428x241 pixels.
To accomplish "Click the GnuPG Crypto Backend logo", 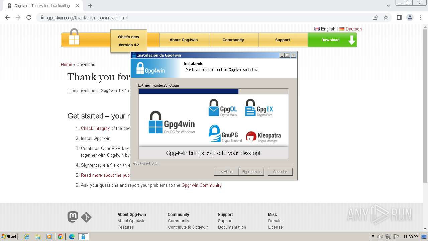I will (225, 134).
